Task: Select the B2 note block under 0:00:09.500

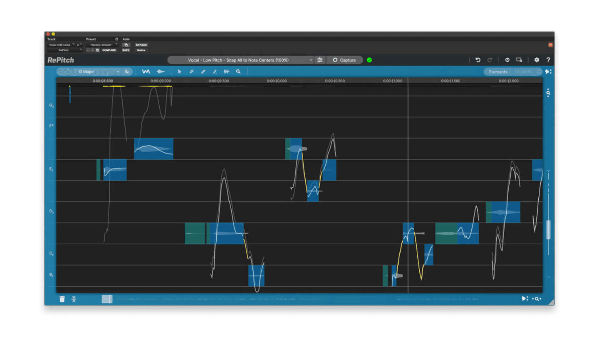Action: tap(256, 276)
